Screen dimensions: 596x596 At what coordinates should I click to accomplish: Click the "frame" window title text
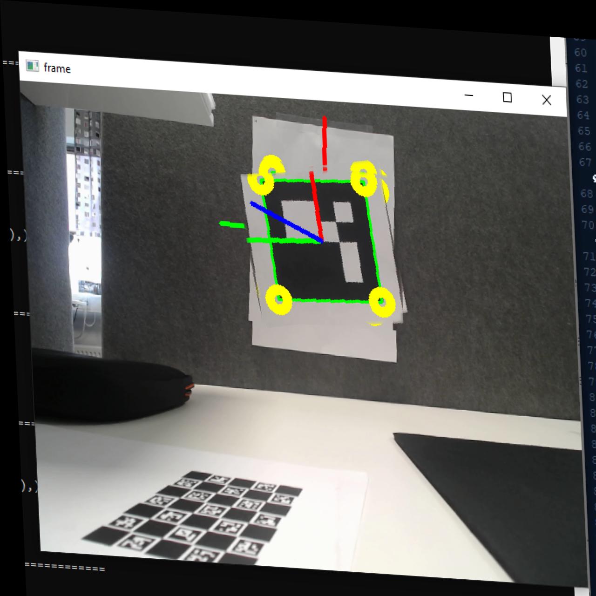pos(57,68)
